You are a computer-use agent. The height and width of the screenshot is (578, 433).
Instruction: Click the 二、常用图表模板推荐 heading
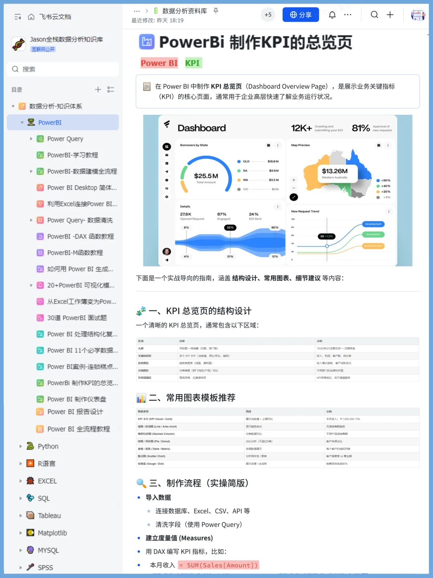point(192,398)
